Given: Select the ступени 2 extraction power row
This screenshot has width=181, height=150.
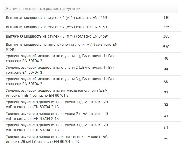Looking at the screenshot, I should point(92,27).
